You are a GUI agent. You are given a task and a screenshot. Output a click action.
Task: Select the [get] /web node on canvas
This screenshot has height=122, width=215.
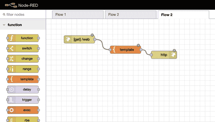pos(79,39)
